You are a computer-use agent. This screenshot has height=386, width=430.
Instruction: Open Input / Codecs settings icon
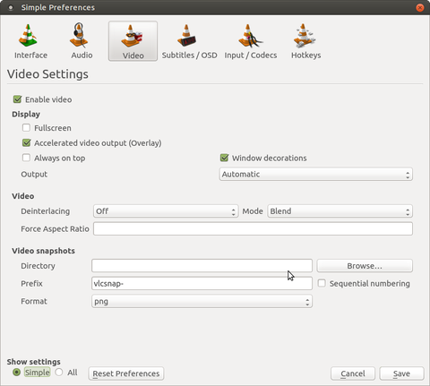point(250,36)
